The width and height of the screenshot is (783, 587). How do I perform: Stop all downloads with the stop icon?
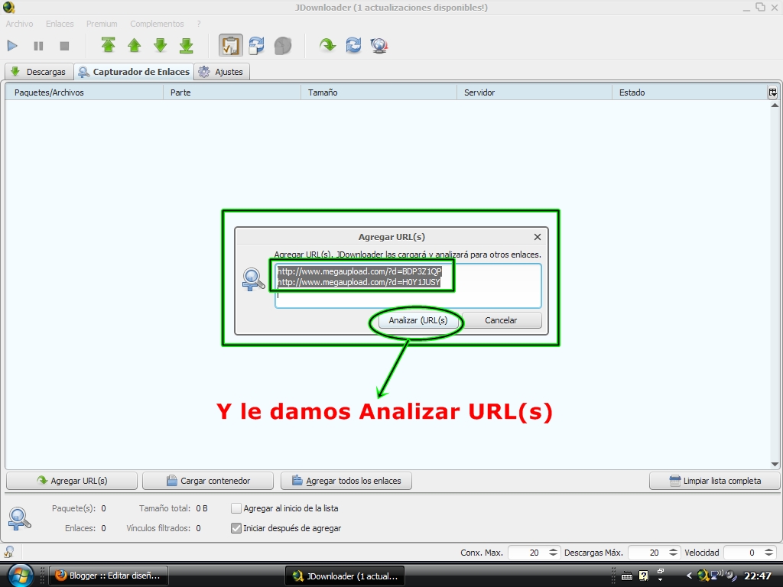point(64,46)
